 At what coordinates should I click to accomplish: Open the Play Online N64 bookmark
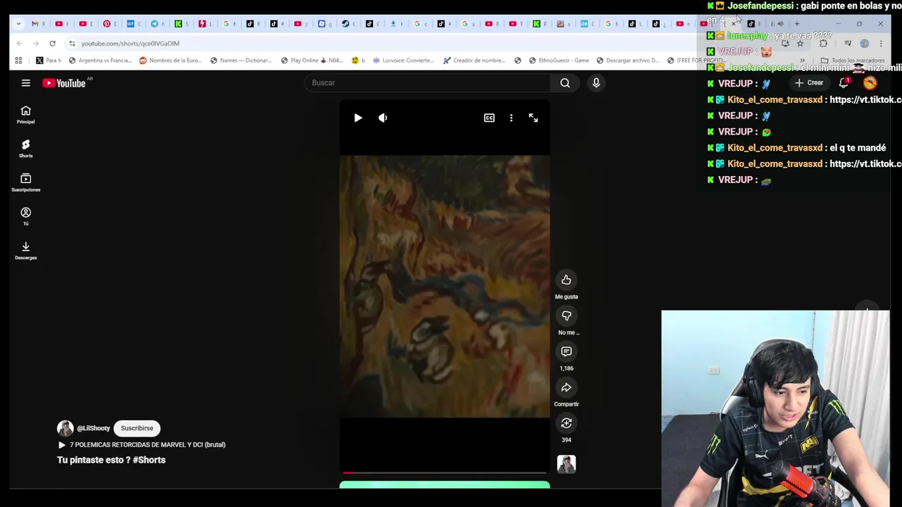314,61
